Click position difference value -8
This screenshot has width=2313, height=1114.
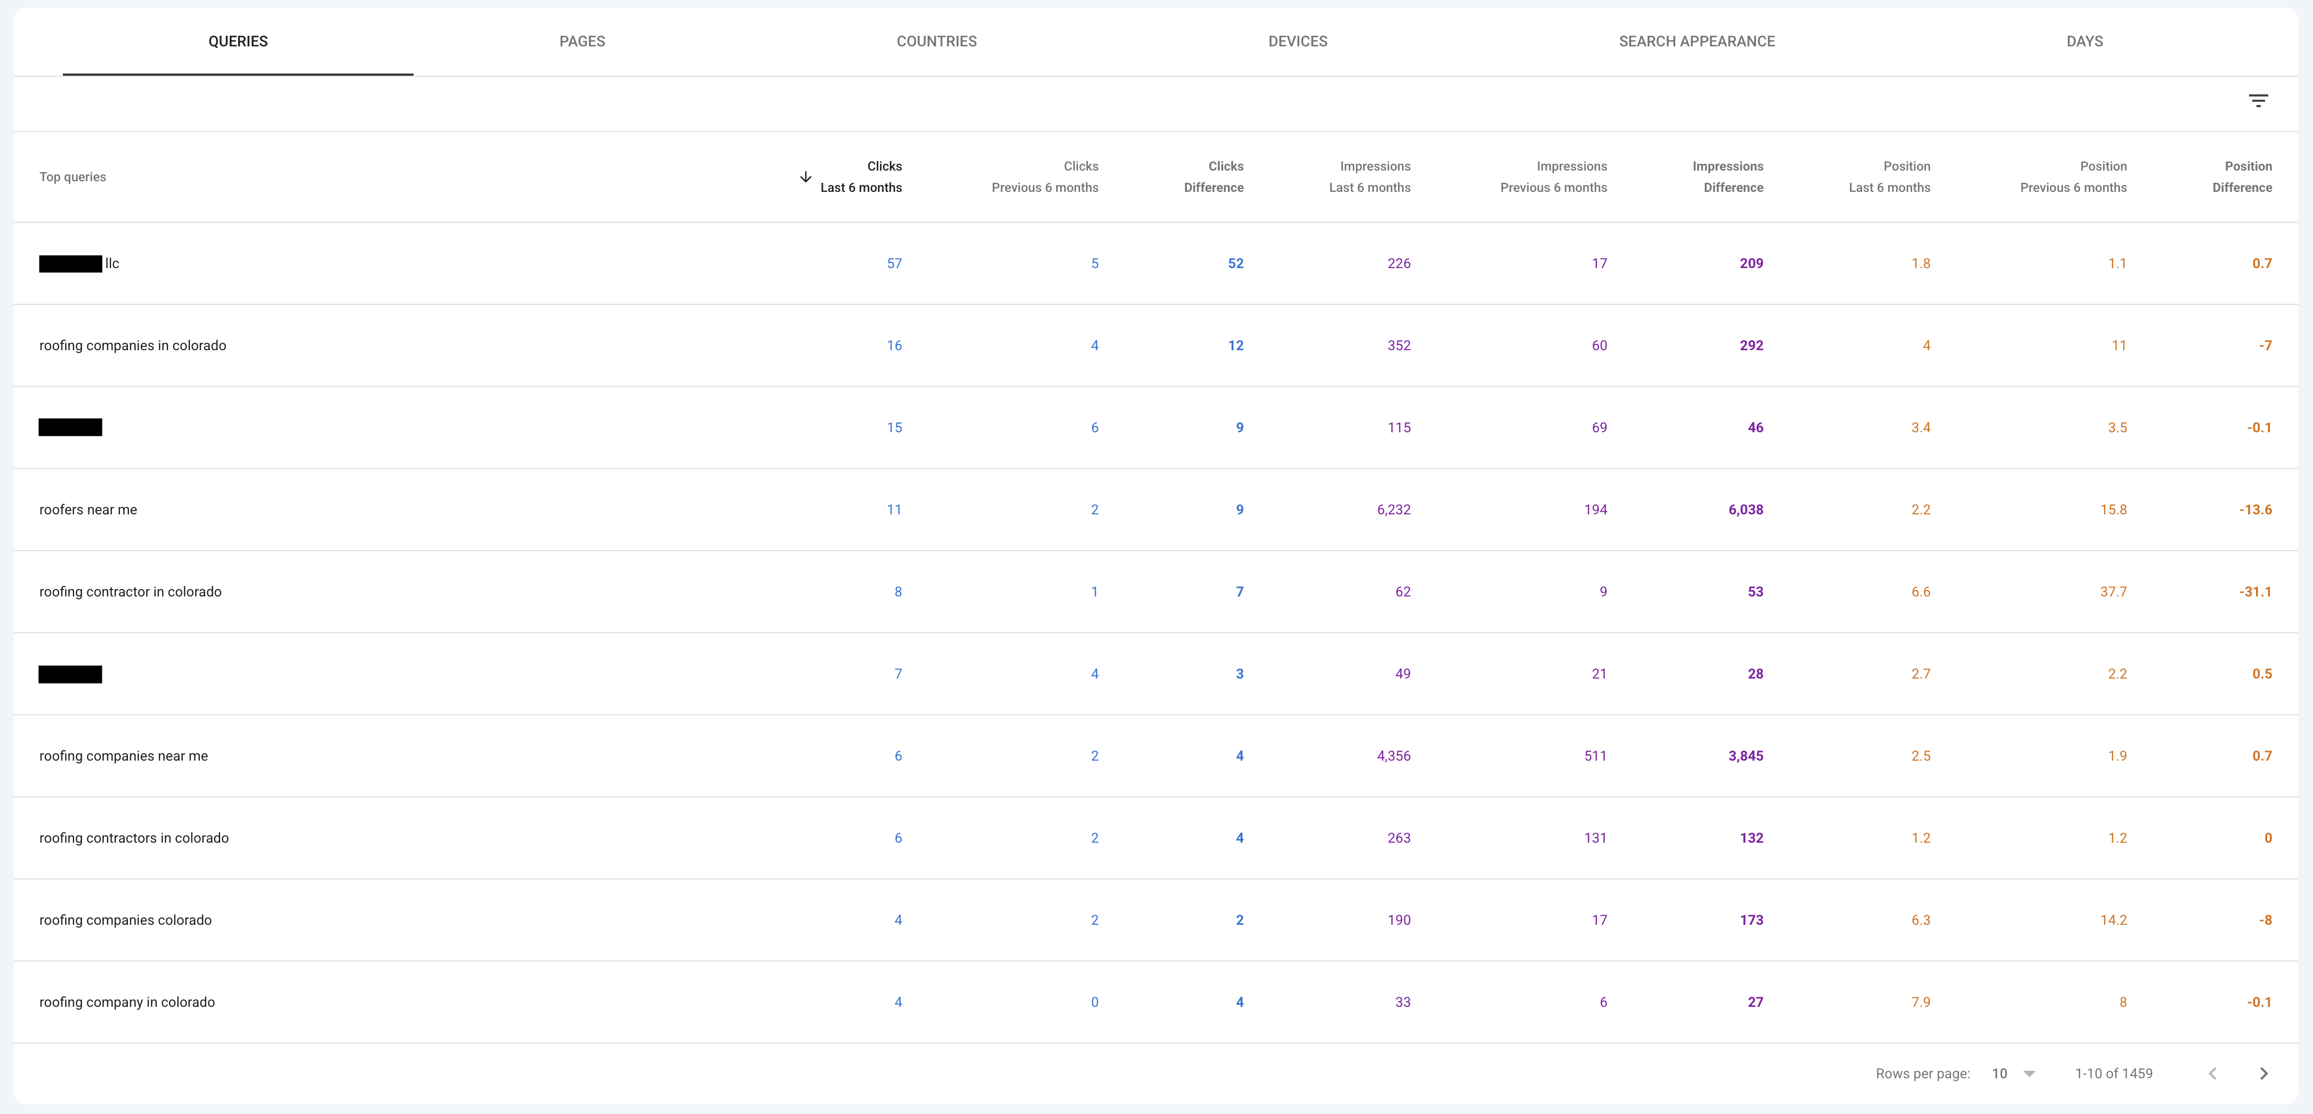click(x=2266, y=920)
